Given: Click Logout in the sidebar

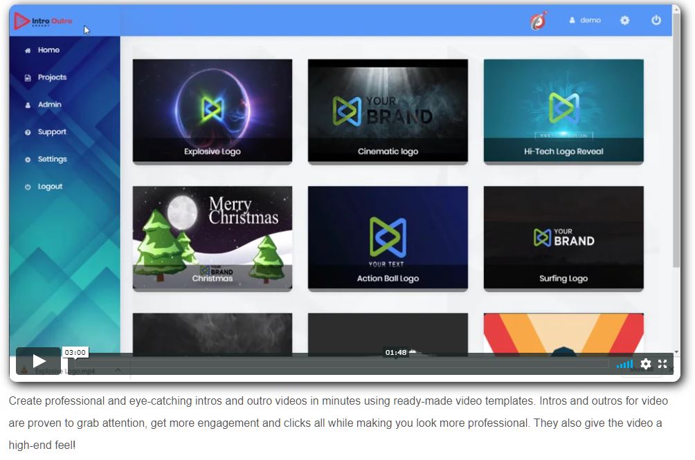Looking at the screenshot, I should pos(50,187).
